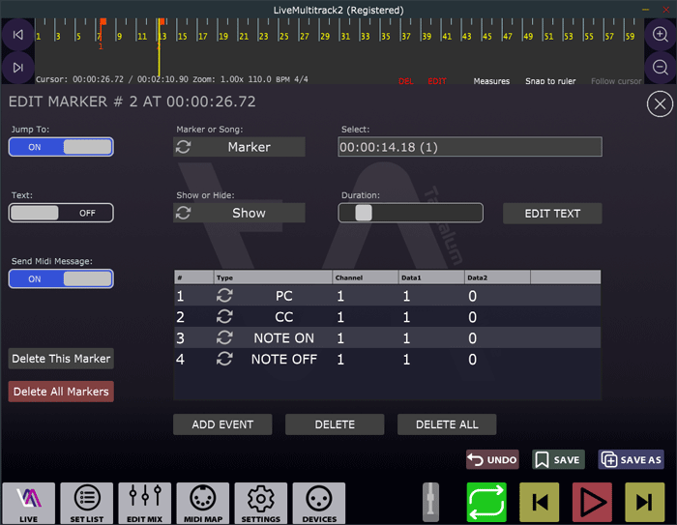Go to the next marker with the yellow button
This screenshot has width=677, height=525.
click(645, 502)
